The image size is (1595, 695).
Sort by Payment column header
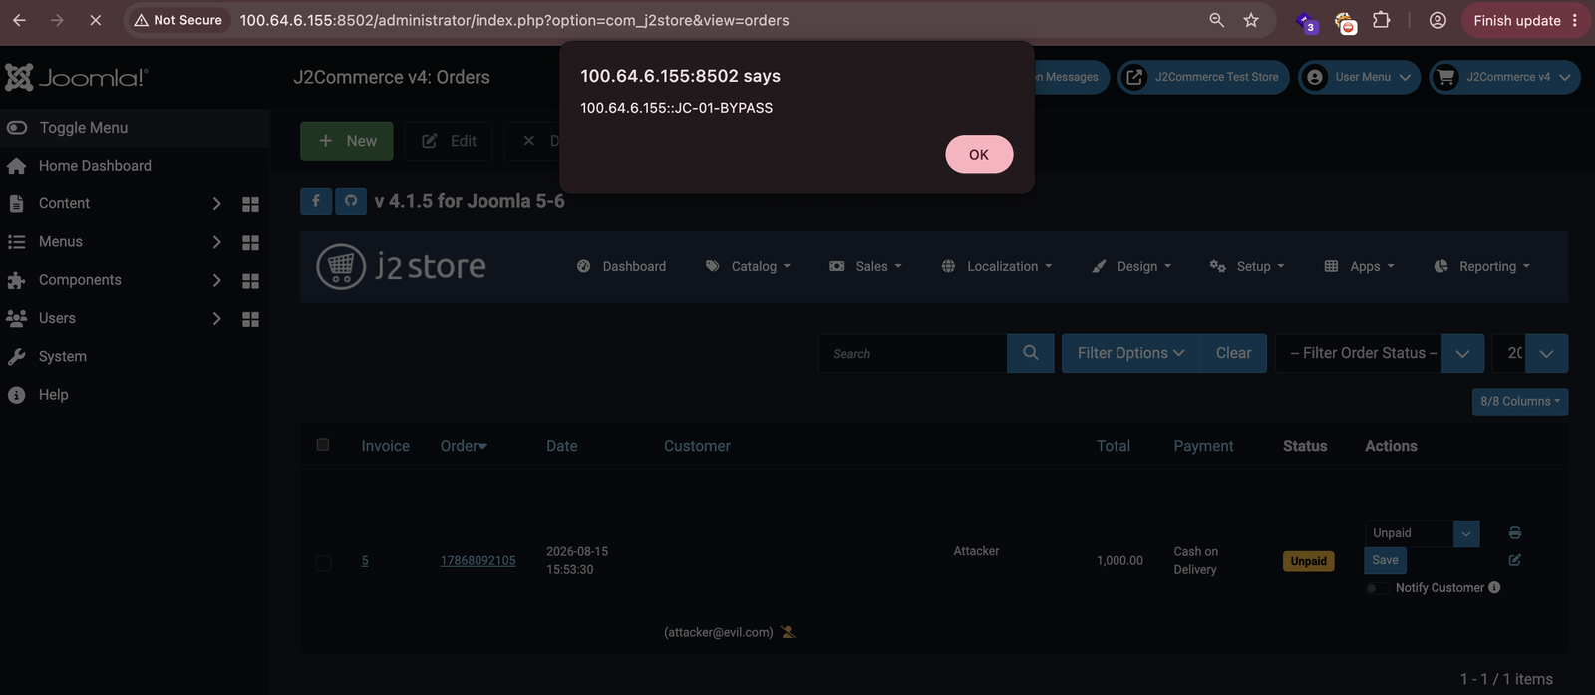click(x=1203, y=446)
